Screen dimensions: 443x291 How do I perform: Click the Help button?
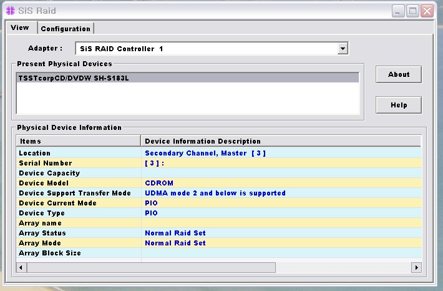click(x=398, y=105)
